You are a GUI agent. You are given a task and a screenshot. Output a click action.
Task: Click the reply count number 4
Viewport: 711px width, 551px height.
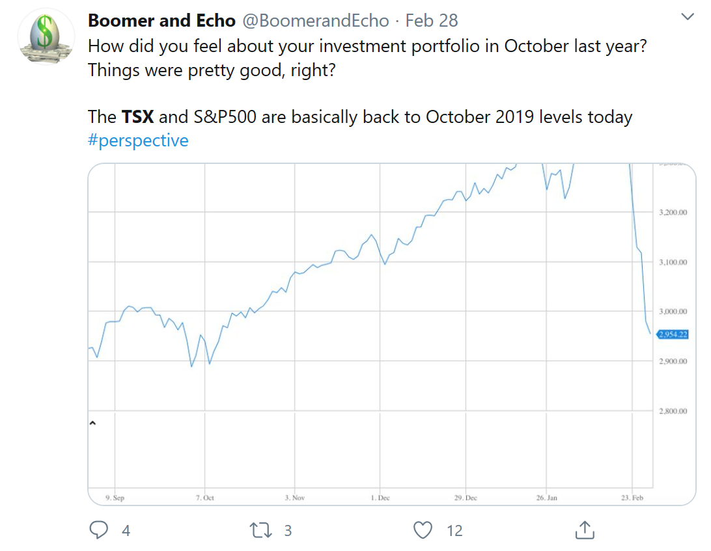tap(126, 531)
